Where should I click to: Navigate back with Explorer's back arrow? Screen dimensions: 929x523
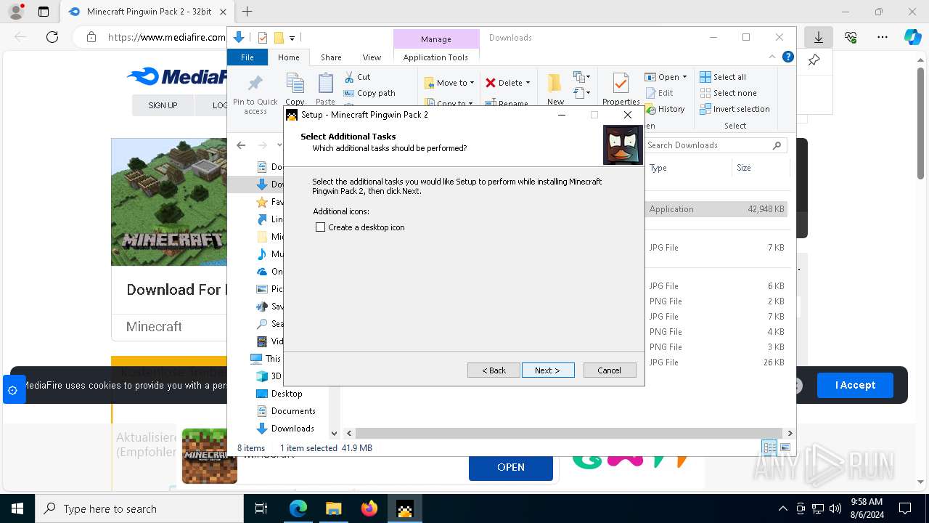[x=241, y=145]
